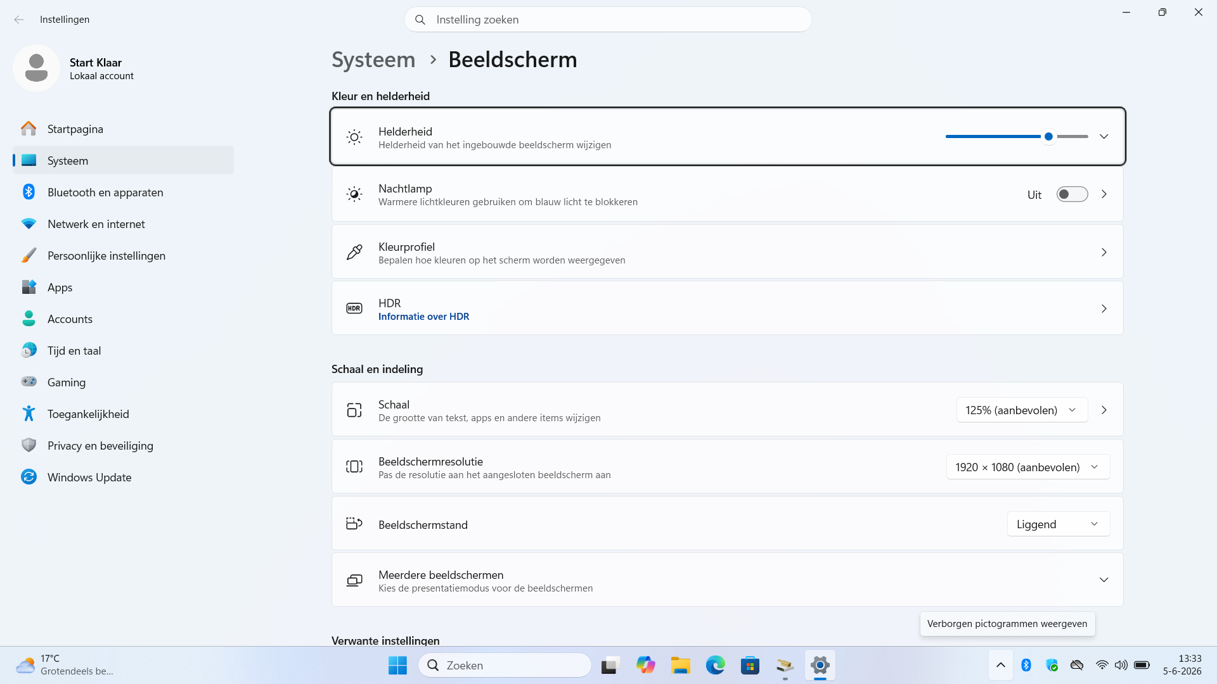Click the Start Klaar profile avatar

[x=36, y=68]
